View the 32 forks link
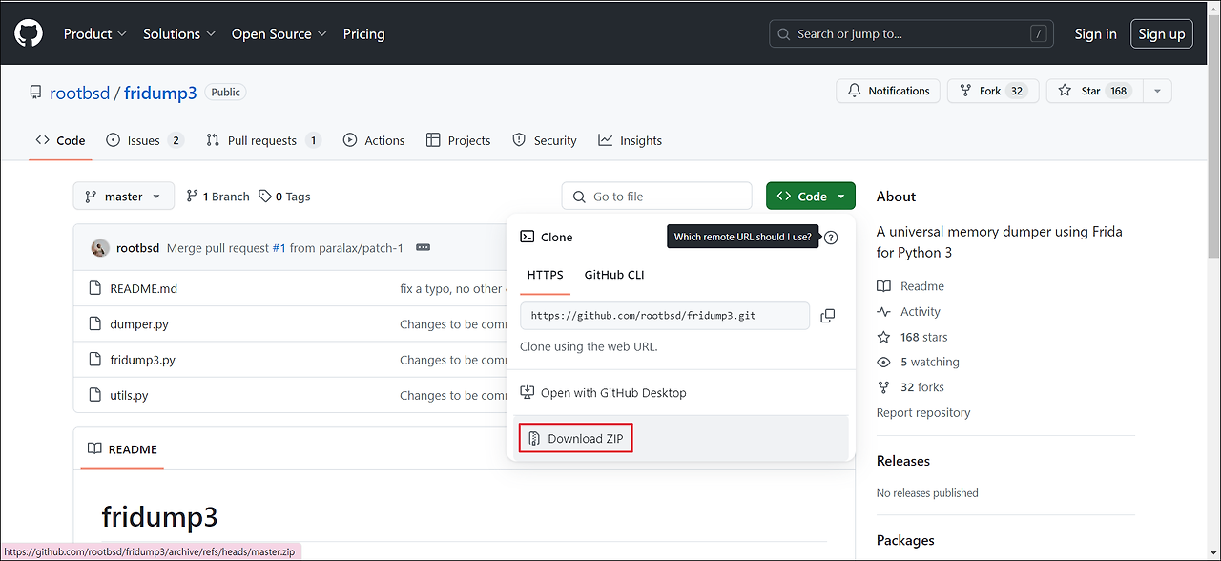The image size is (1221, 561). coord(910,387)
